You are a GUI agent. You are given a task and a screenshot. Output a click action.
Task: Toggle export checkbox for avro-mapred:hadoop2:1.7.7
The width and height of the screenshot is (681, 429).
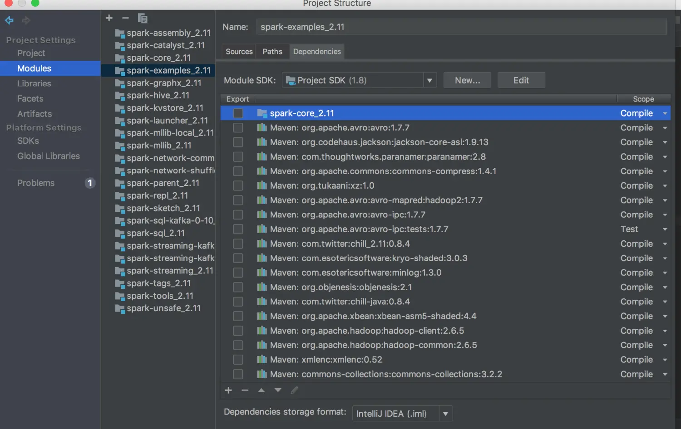(238, 200)
